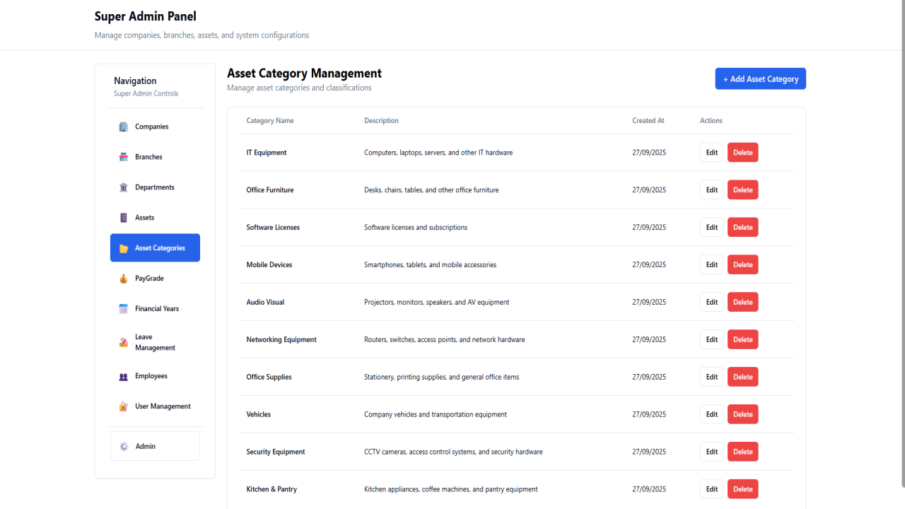Click the 'CCTV cameras, access control systems' description
This screenshot has height=509, width=905.
[453, 452]
